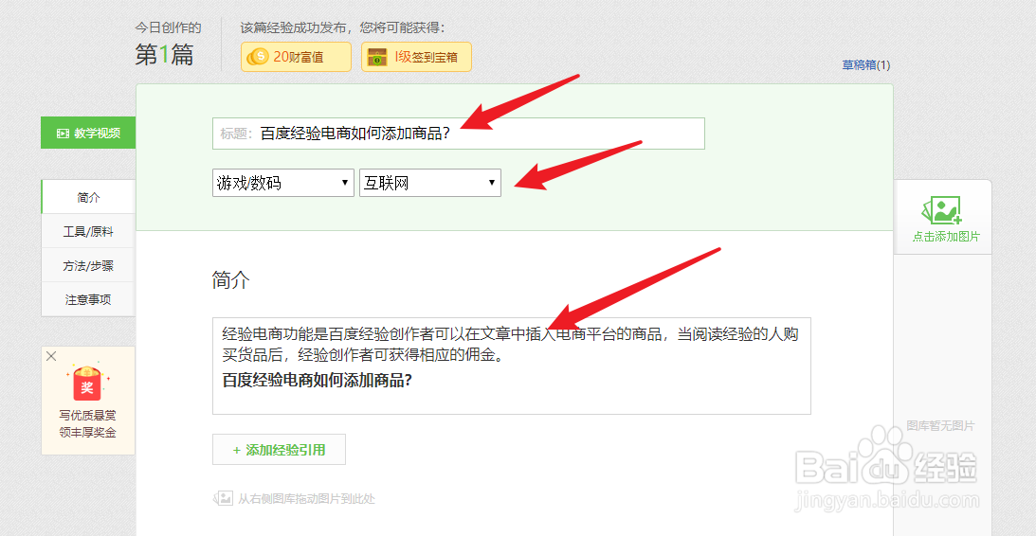The image size is (1036, 536).
Task: Click the + 添加经验引用 button
Action: (x=279, y=450)
